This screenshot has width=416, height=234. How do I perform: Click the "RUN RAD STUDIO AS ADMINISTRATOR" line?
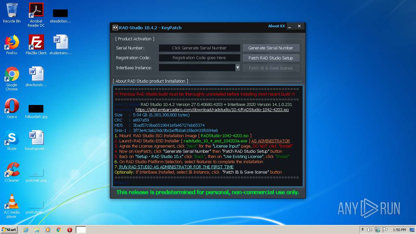pos(176,167)
